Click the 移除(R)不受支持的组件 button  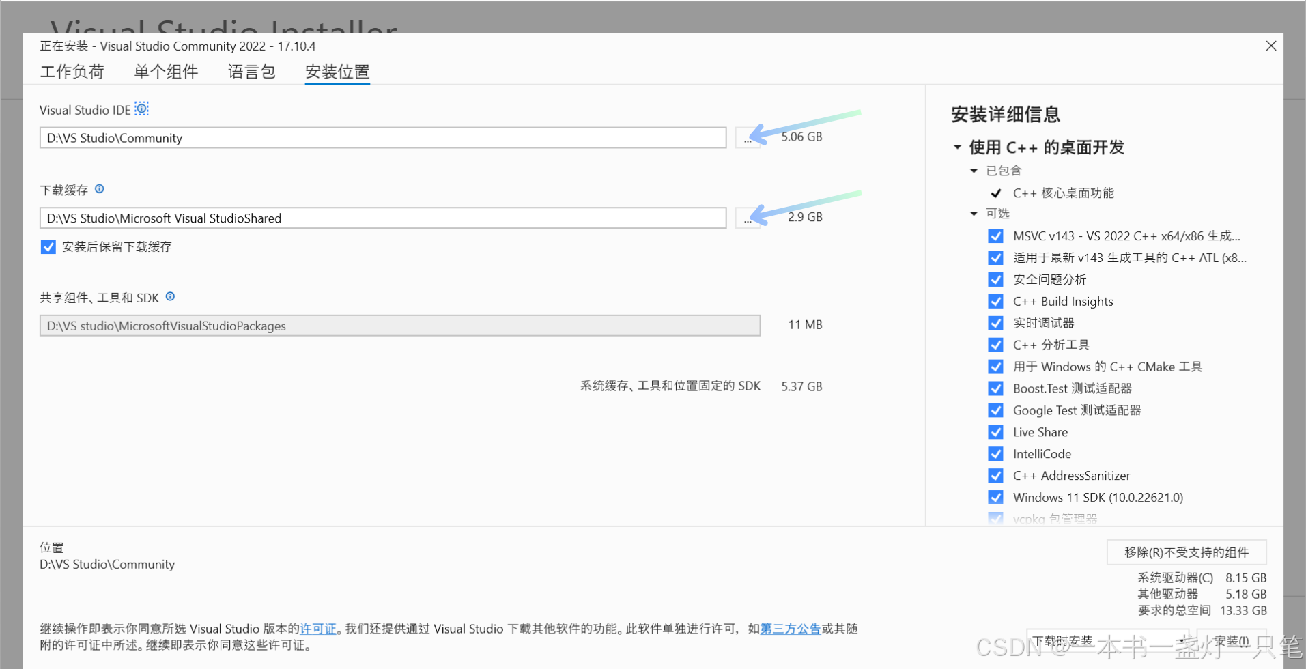pyautogui.click(x=1187, y=552)
